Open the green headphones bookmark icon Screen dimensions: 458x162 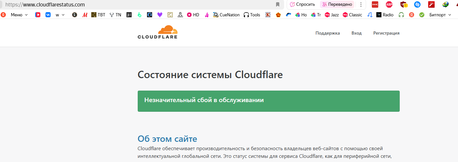coord(401,15)
